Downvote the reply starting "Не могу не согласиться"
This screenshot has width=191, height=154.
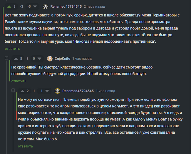(48, 91)
